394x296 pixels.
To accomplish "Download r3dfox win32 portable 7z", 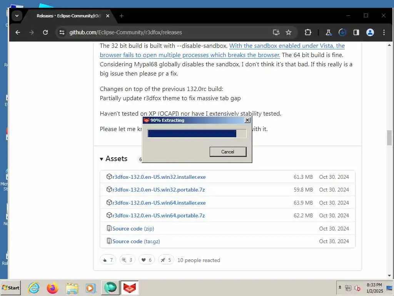I will point(159,190).
